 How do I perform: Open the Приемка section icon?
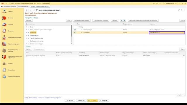coord(4,18)
